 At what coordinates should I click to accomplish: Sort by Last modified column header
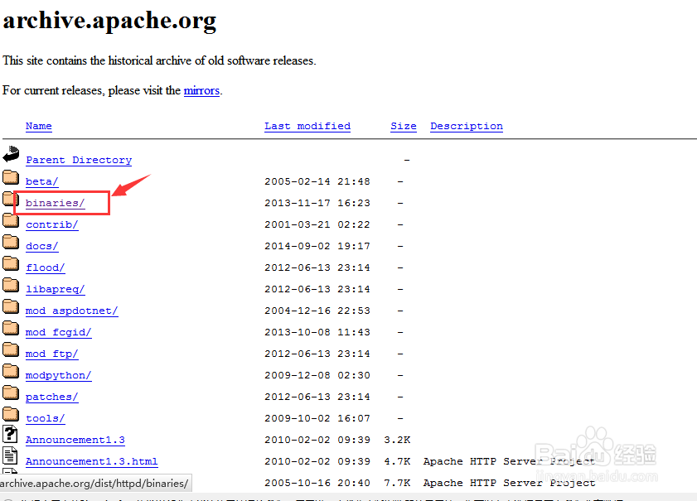point(307,126)
